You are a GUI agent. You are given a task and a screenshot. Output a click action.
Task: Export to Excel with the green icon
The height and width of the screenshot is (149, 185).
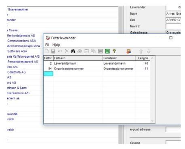[107, 51]
